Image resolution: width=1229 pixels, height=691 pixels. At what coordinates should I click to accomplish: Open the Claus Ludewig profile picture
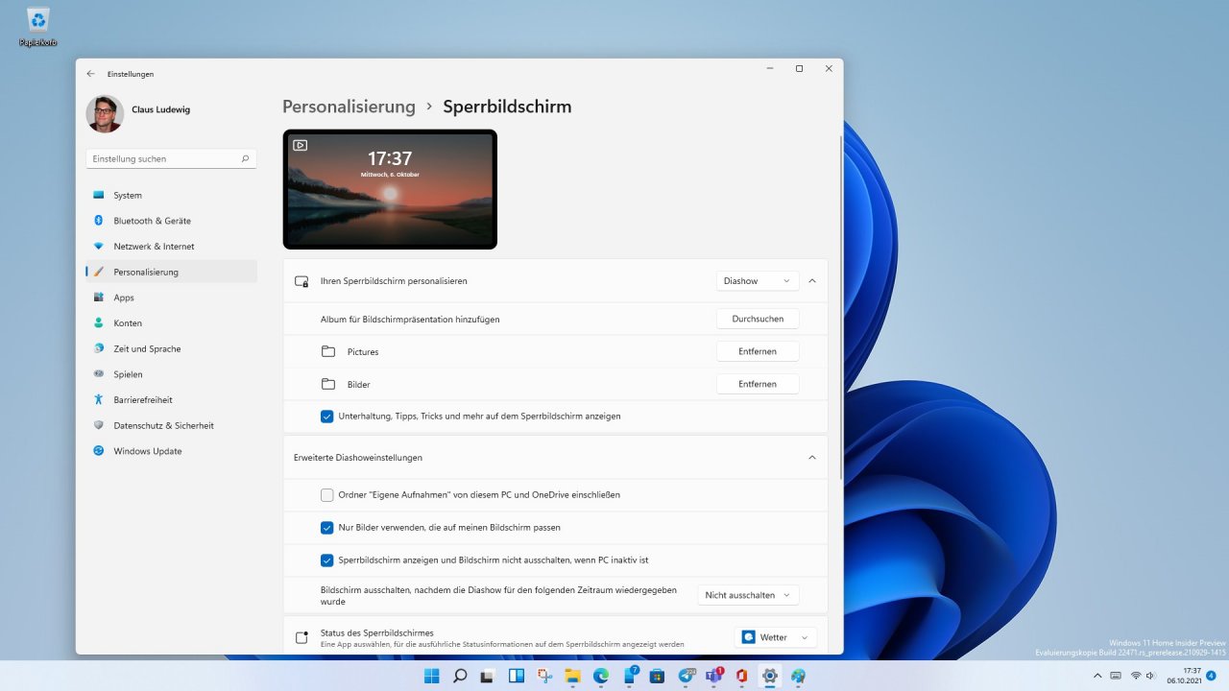click(x=105, y=113)
